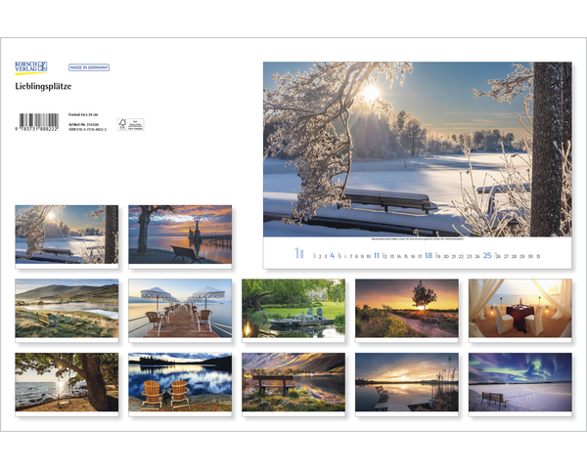Select the lone tree sunset path thumbnail
Screen dimensions: 587x469
[407, 309]
